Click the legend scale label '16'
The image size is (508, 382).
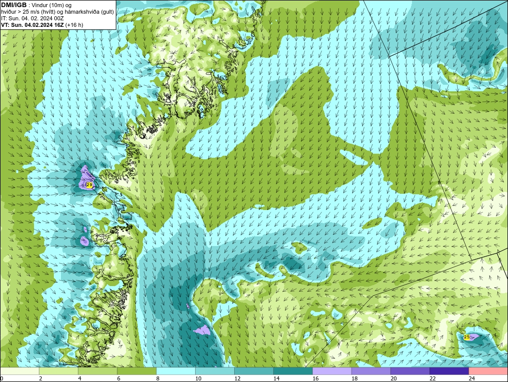[x=315, y=378]
